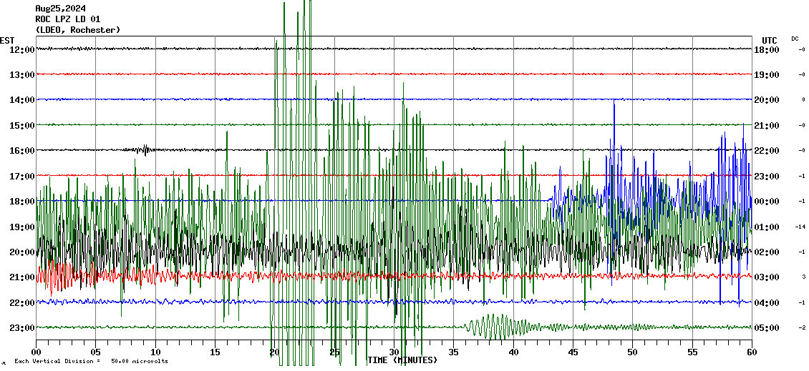809x371 pixels.
Task: Click the 04:00 UTC time label
Action: (x=767, y=303)
